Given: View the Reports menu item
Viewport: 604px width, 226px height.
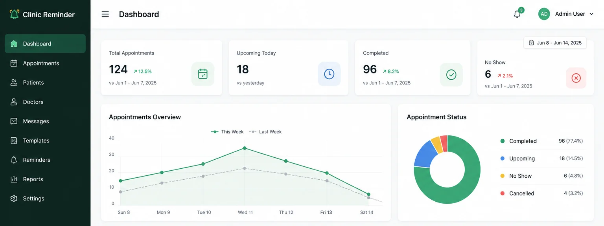Looking at the screenshot, I should (x=45, y=179).
